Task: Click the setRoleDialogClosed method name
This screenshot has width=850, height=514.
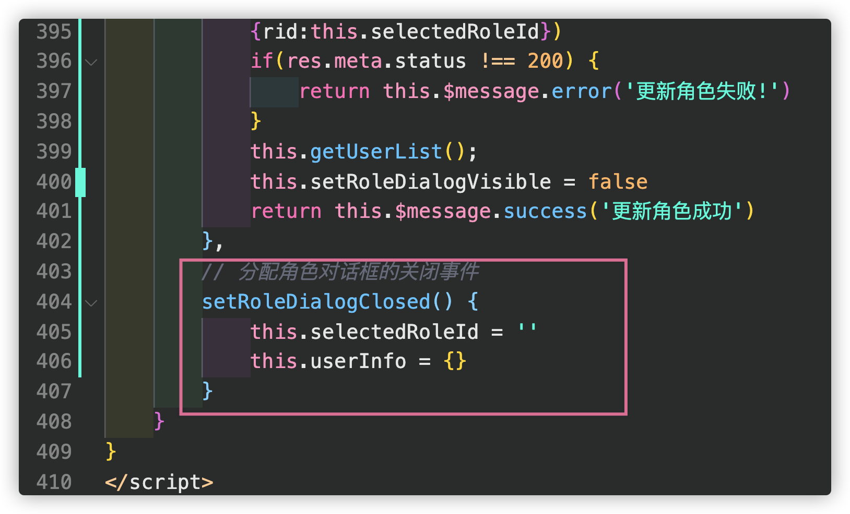Action: click(x=316, y=302)
